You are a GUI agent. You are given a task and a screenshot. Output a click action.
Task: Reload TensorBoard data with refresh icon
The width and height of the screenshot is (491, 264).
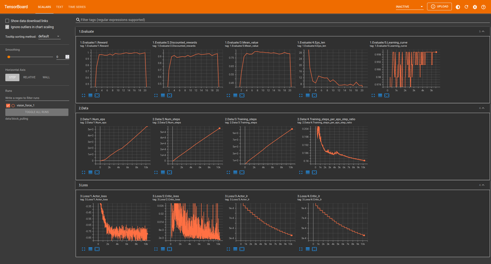(x=467, y=7)
